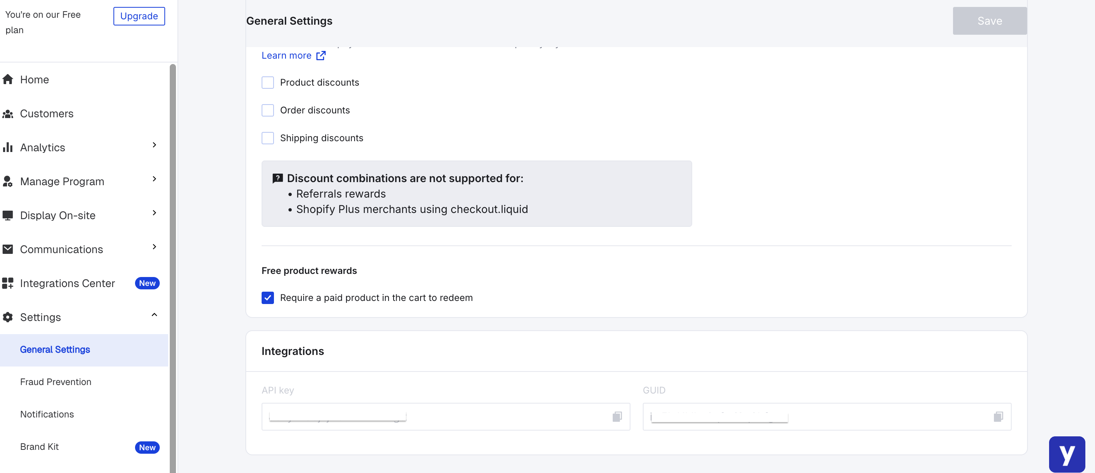
Task: Uncheck Require a paid product checkbox
Action: (x=268, y=298)
